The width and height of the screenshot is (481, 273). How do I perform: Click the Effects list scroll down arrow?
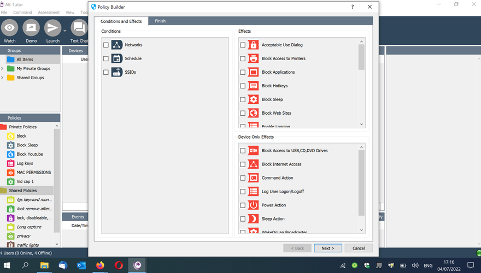coord(361,124)
